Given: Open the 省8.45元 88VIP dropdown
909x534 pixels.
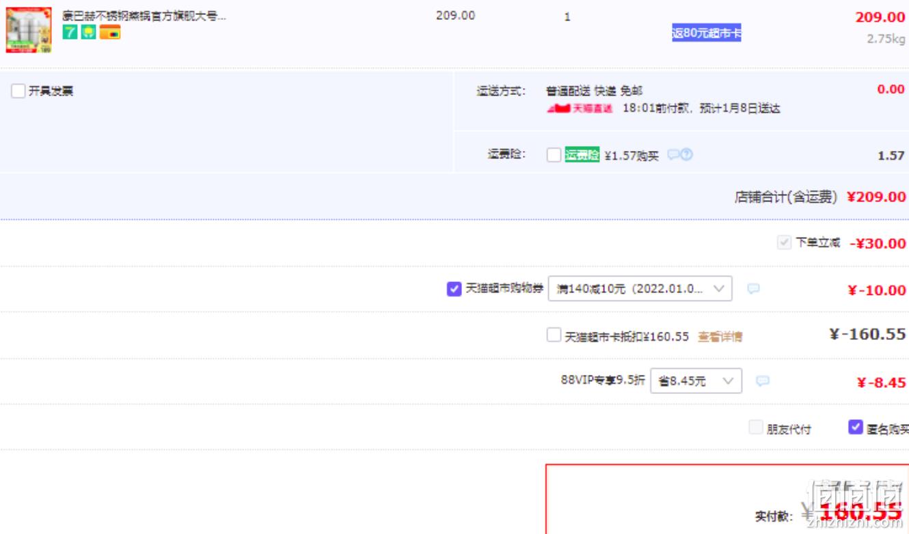Looking at the screenshot, I should click(696, 380).
